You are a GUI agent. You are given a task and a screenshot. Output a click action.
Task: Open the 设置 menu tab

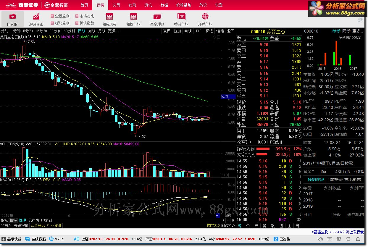219,5
